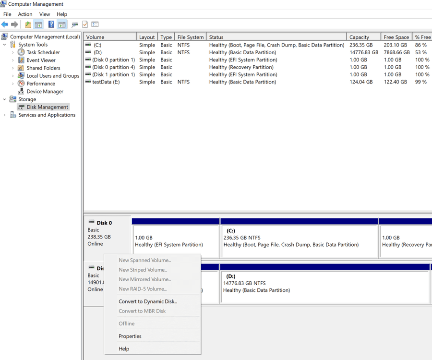This screenshot has height=360, width=432.
Task: Open the Action menu
Action: click(25, 14)
